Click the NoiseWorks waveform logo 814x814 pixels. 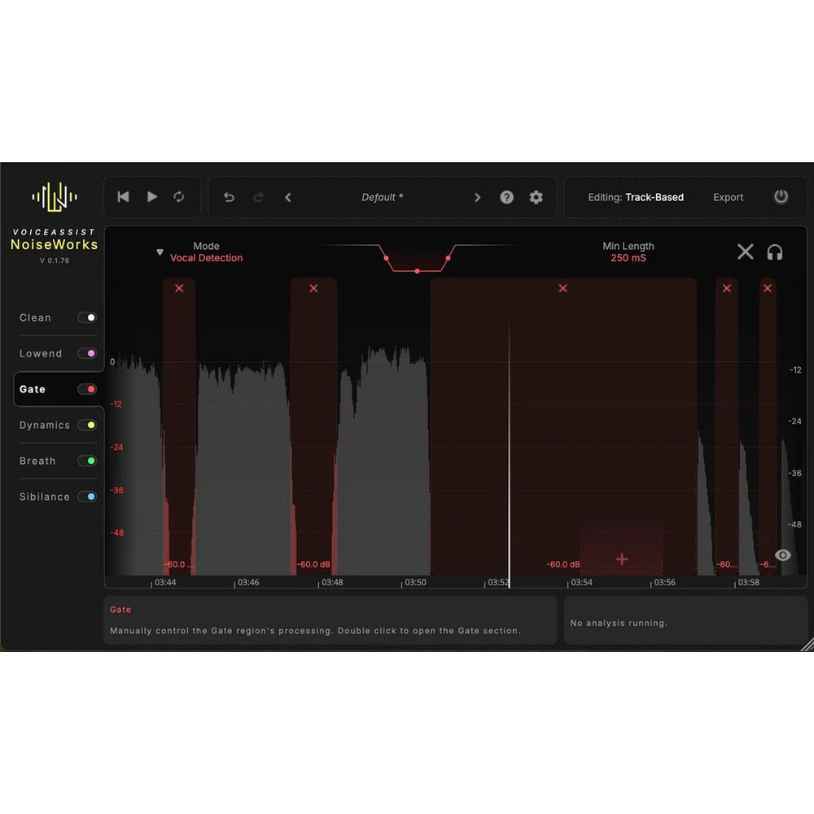[x=55, y=197]
